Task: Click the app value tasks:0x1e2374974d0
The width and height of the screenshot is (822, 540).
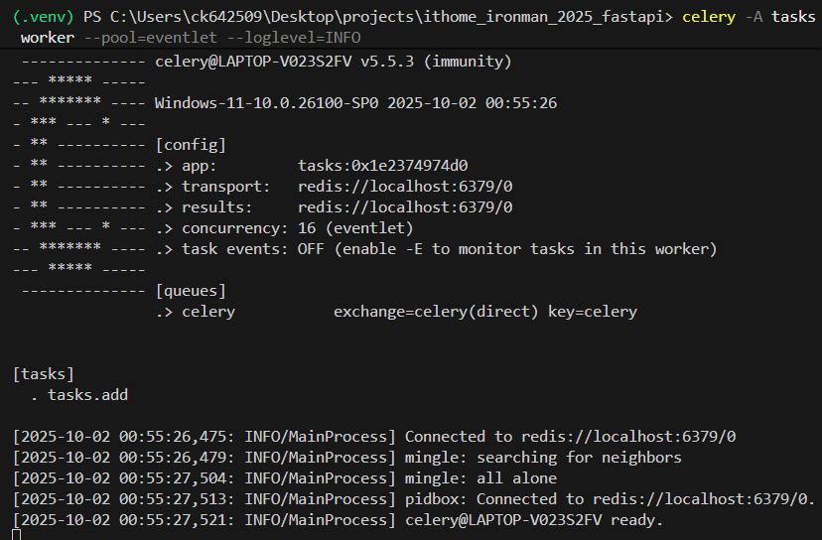Action: coord(382,166)
